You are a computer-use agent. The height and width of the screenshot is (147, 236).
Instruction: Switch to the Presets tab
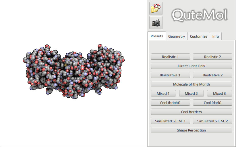(x=157, y=36)
